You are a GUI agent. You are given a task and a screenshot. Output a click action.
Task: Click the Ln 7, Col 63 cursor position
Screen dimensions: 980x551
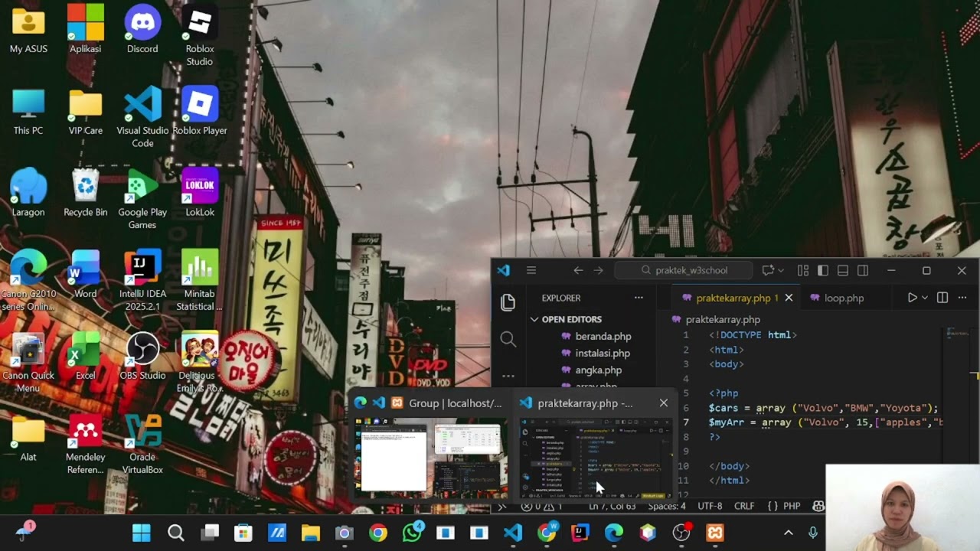pyautogui.click(x=612, y=506)
